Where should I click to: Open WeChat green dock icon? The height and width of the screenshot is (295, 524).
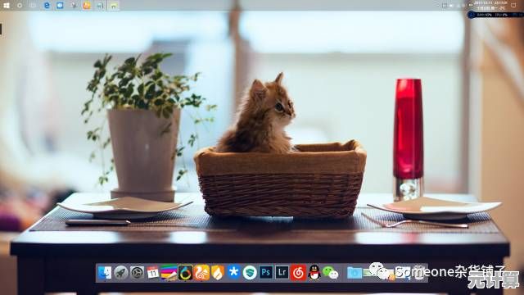(330, 273)
